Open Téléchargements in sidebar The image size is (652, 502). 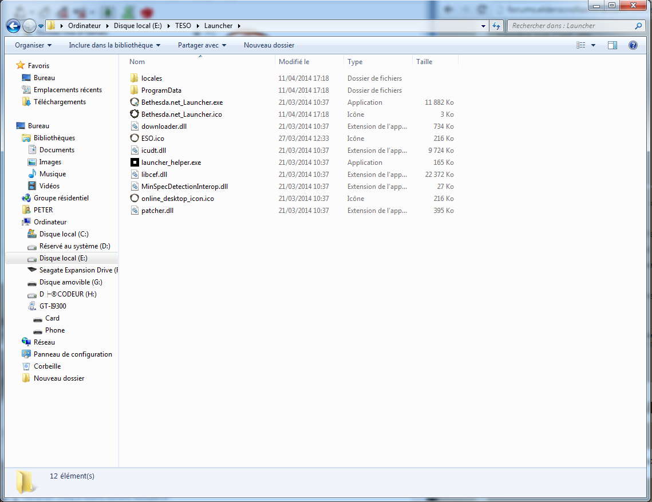click(x=60, y=102)
